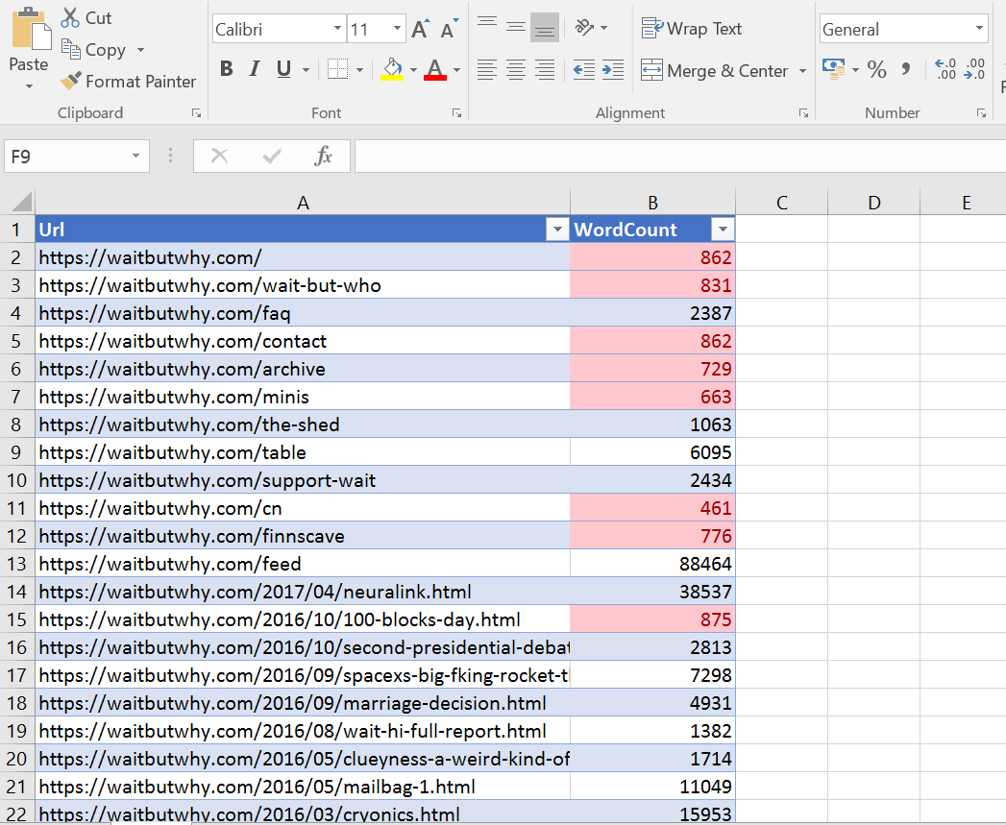
Task: Select column A header
Action: pyautogui.click(x=303, y=202)
